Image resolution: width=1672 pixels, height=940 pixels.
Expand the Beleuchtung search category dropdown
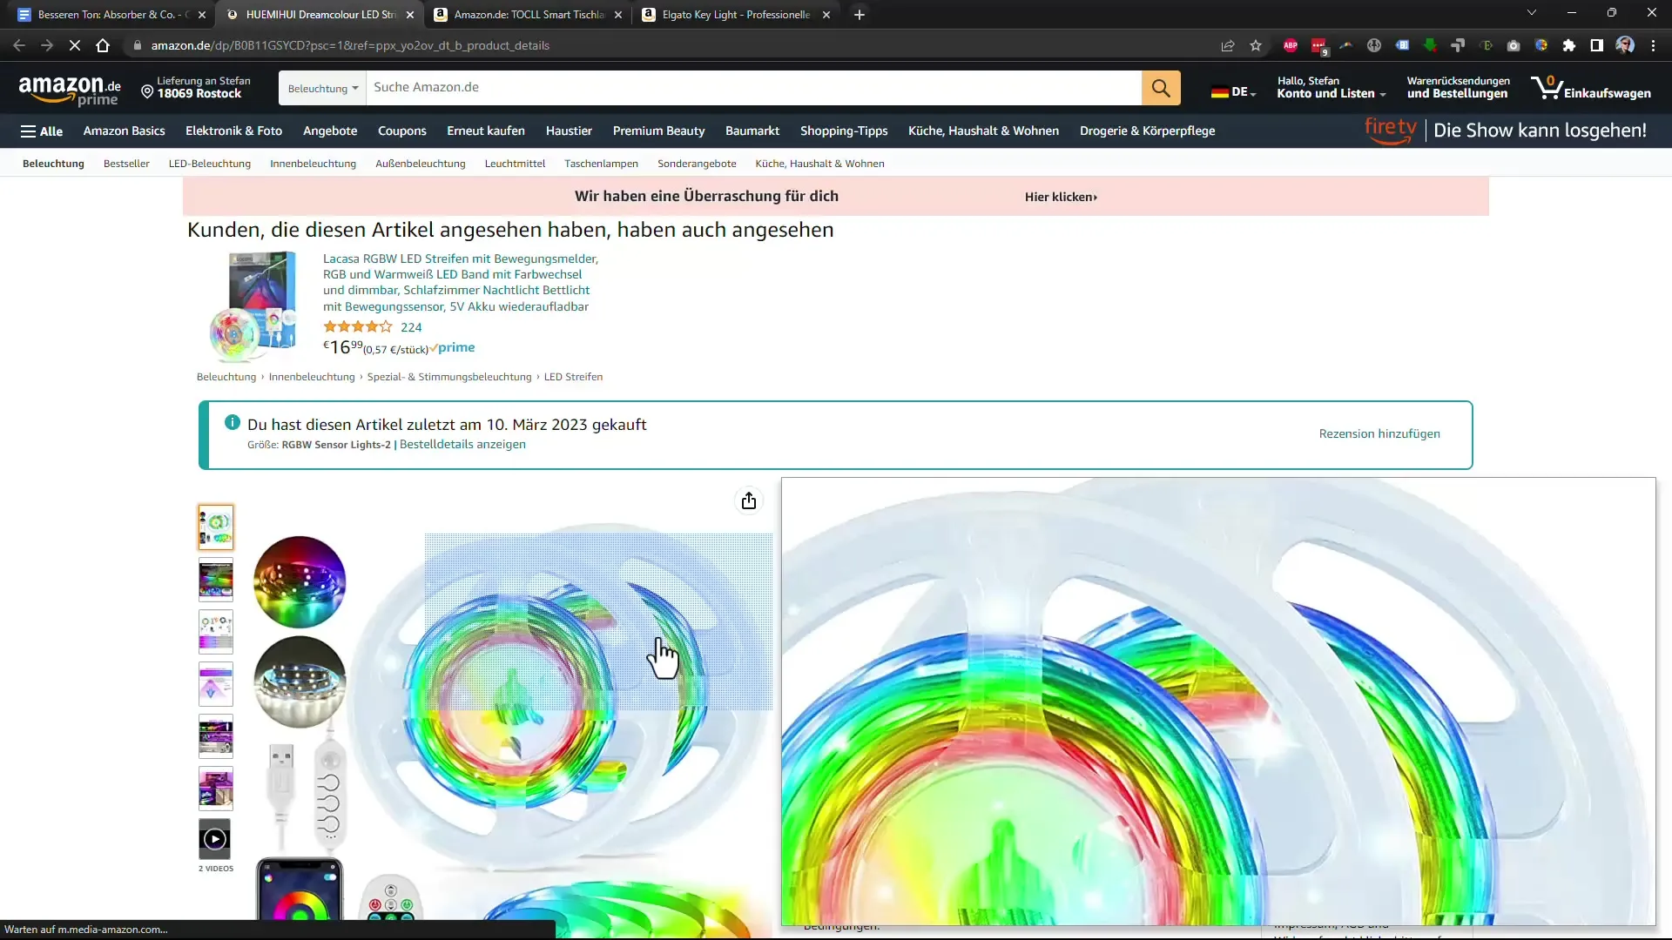(x=323, y=88)
